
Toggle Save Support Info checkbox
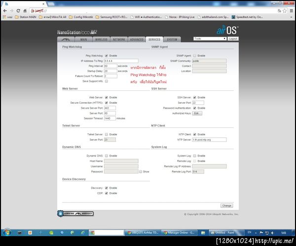click(x=107, y=81)
